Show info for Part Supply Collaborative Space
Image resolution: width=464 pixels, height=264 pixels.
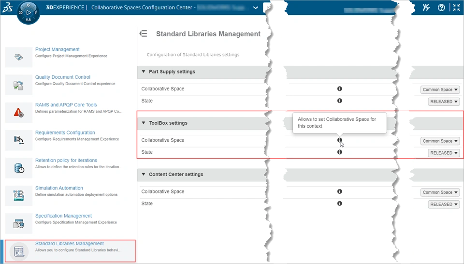click(x=340, y=88)
